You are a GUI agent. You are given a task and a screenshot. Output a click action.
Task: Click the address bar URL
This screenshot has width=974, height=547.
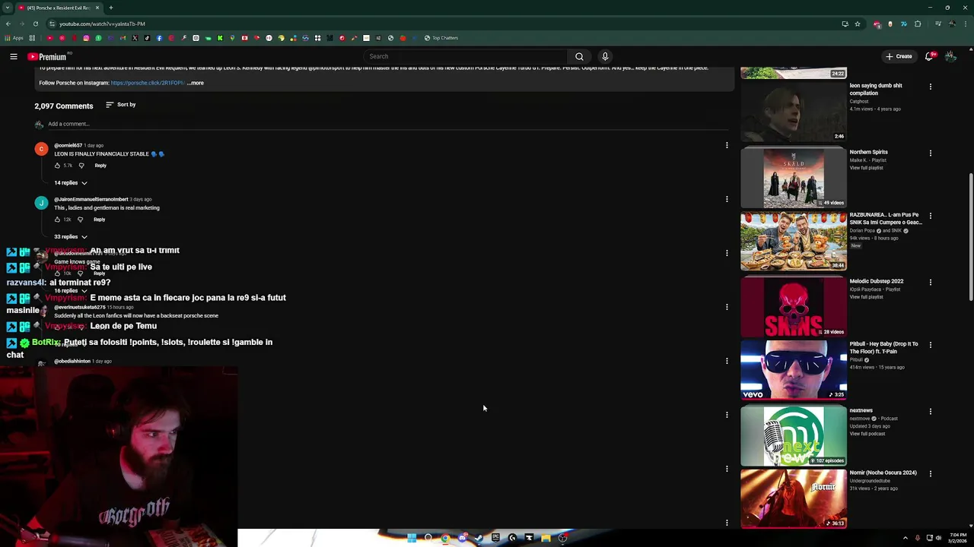[x=102, y=24]
